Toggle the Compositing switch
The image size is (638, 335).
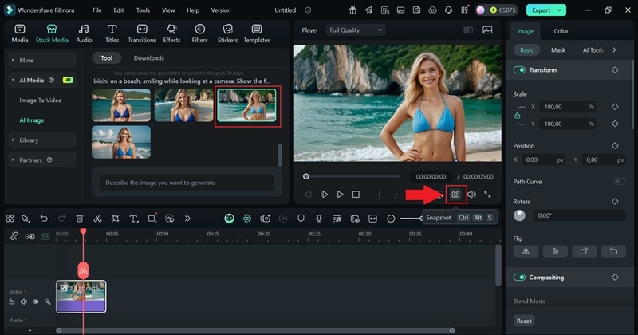point(519,278)
